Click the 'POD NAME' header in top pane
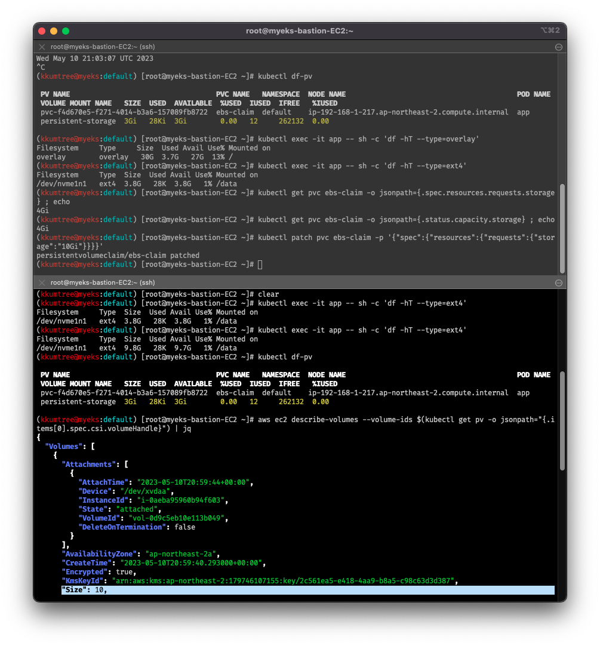600x646 pixels. pyautogui.click(x=534, y=94)
